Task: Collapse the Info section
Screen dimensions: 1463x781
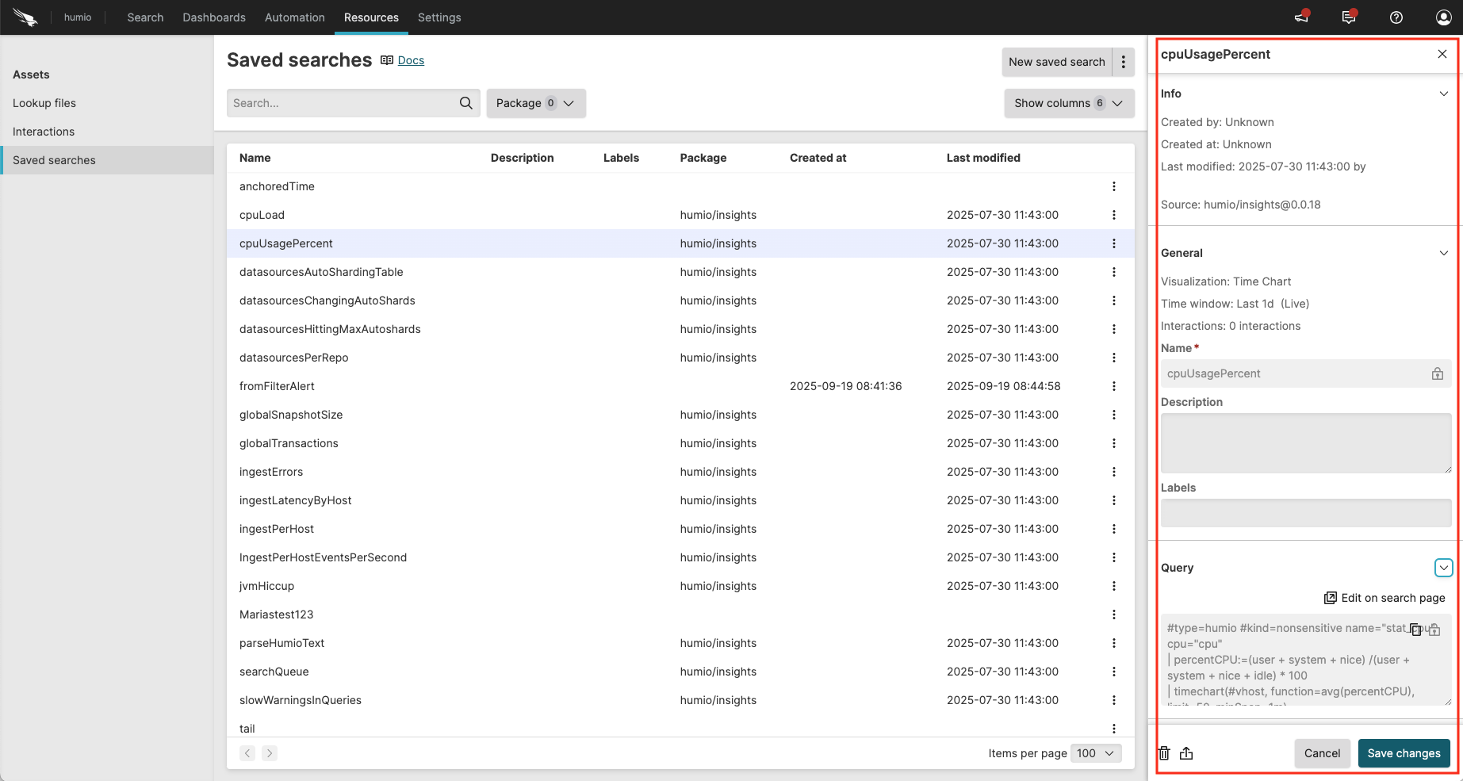Action: (x=1444, y=94)
